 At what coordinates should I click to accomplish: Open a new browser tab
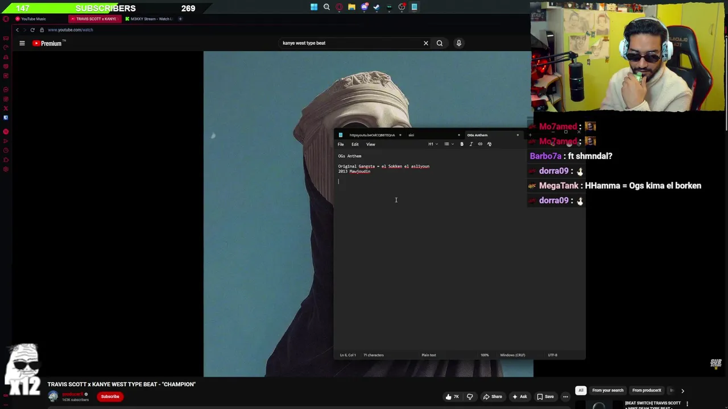click(x=180, y=19)
